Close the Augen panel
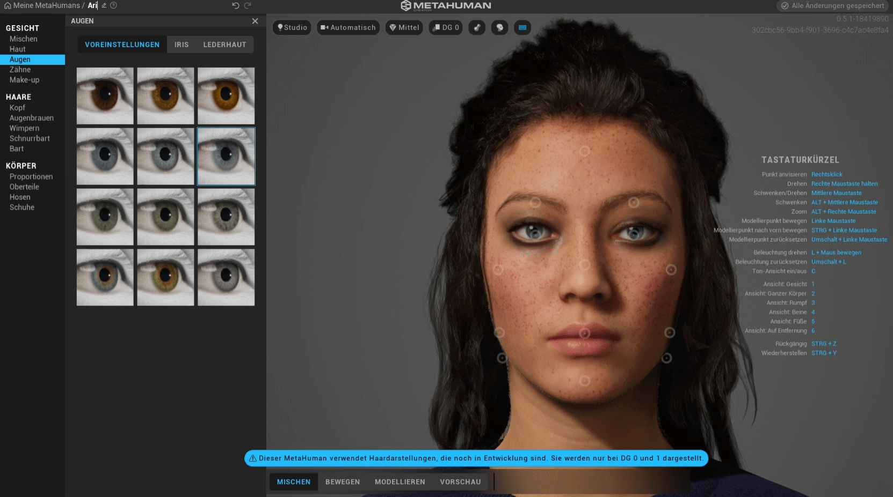This screenshot has width=893, height=497. point(255,21)
